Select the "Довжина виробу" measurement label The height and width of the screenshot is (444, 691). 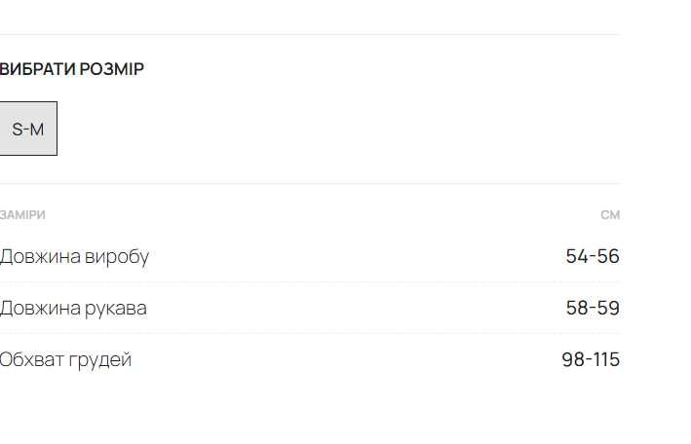click(x=75, y=257)
